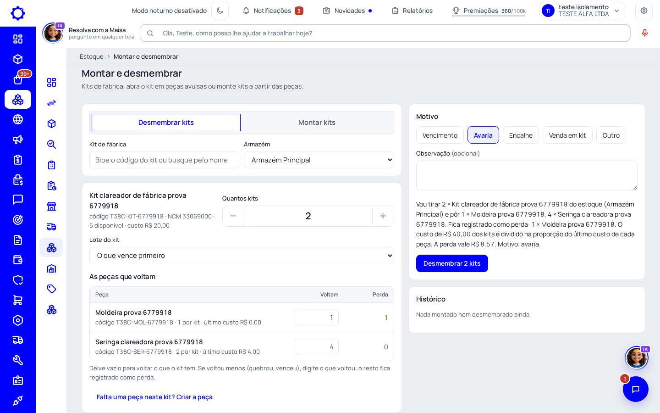Viewport: 660px width, 413px height.
Task: Open Relatórios in the top bar
Action: (412, 11)
